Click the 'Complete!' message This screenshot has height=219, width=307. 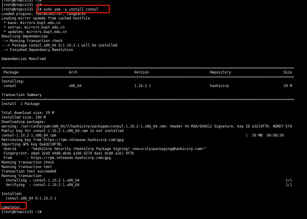click(11, 207)
